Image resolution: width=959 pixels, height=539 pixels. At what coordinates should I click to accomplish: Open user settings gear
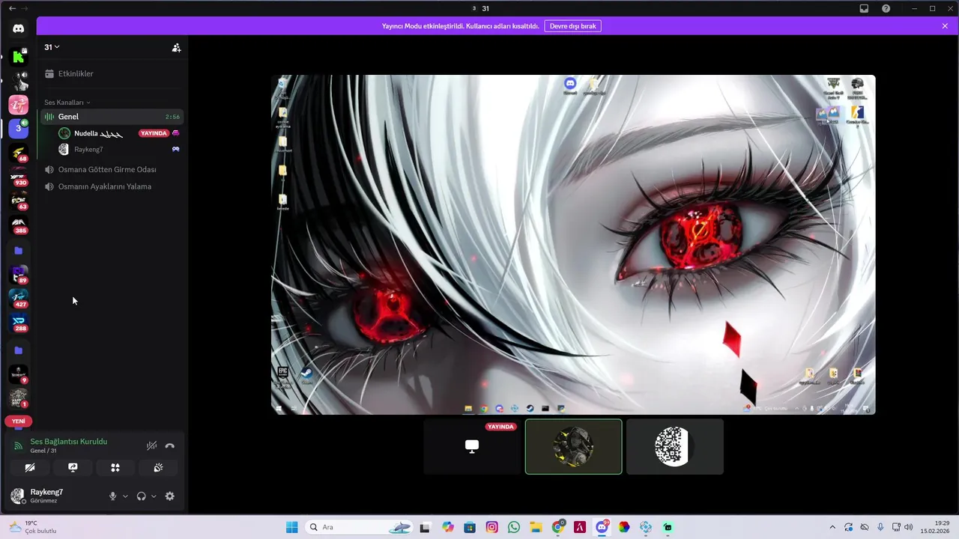pos(169,496)
